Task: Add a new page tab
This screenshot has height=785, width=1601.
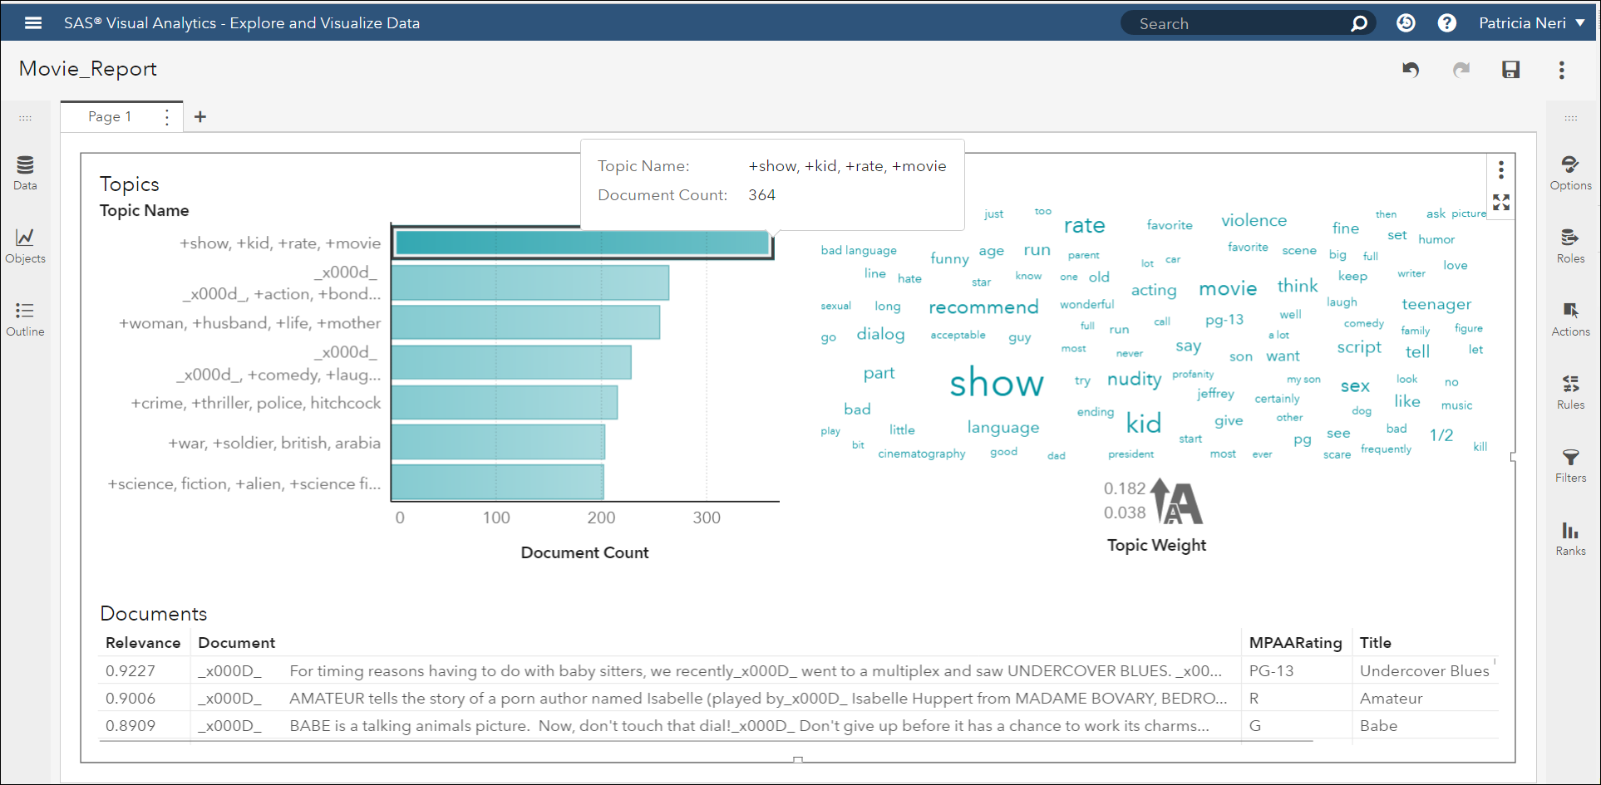Action: pyautogui.click(x=200, y=117)
